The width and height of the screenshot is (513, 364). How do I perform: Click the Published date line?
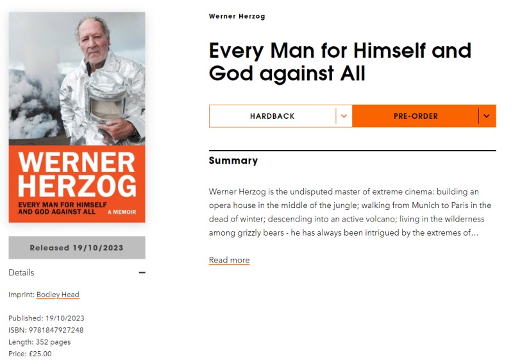[46, 318]
